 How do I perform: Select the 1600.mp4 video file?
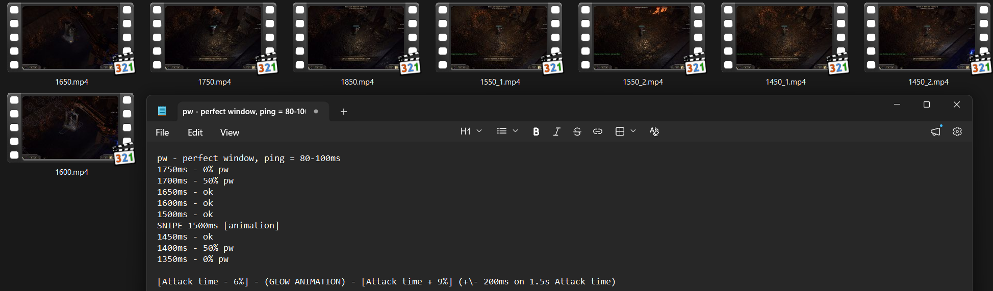coord(71,135)
